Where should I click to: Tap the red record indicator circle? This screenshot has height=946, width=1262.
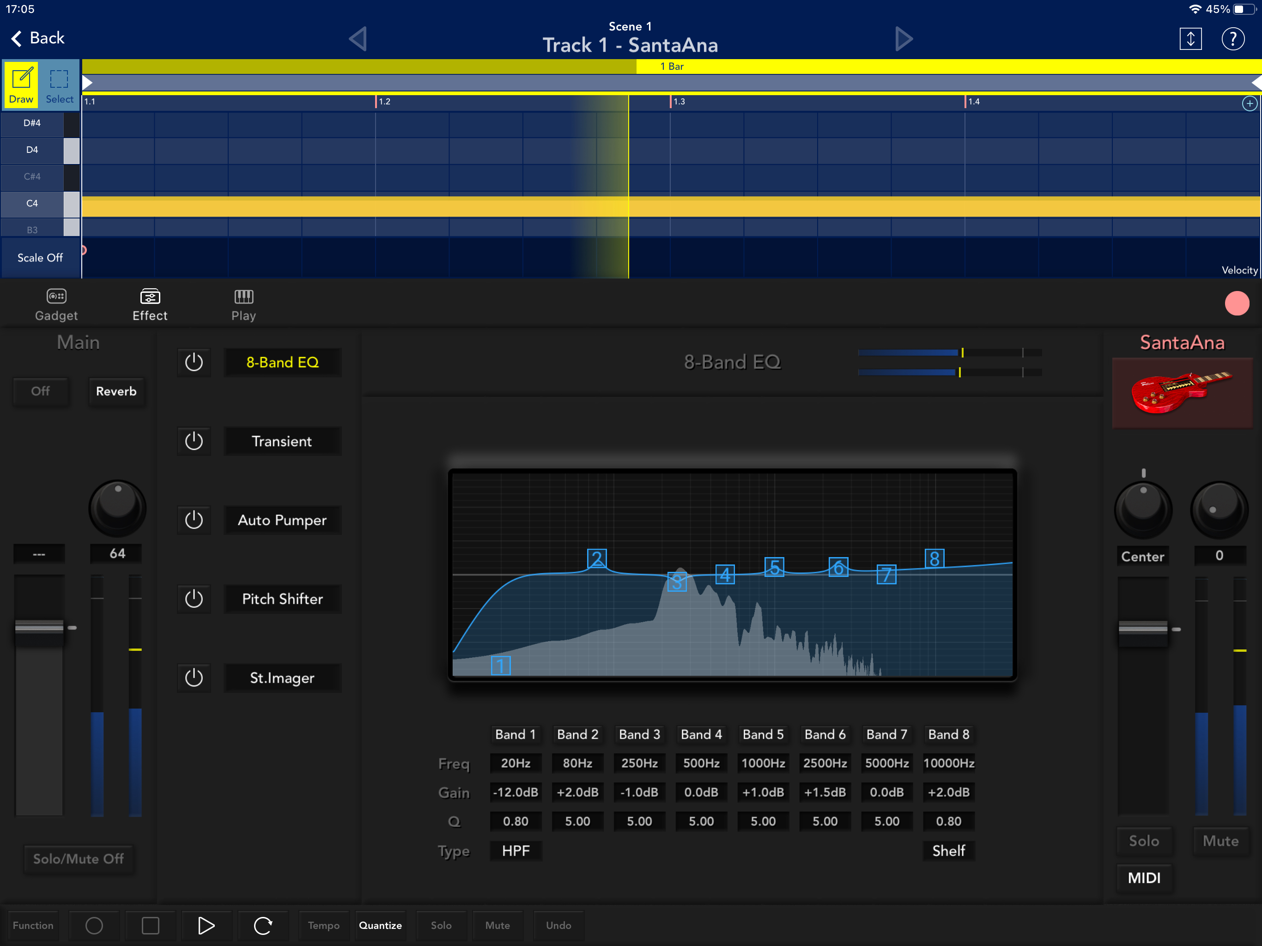click(x=1237, y=303)
